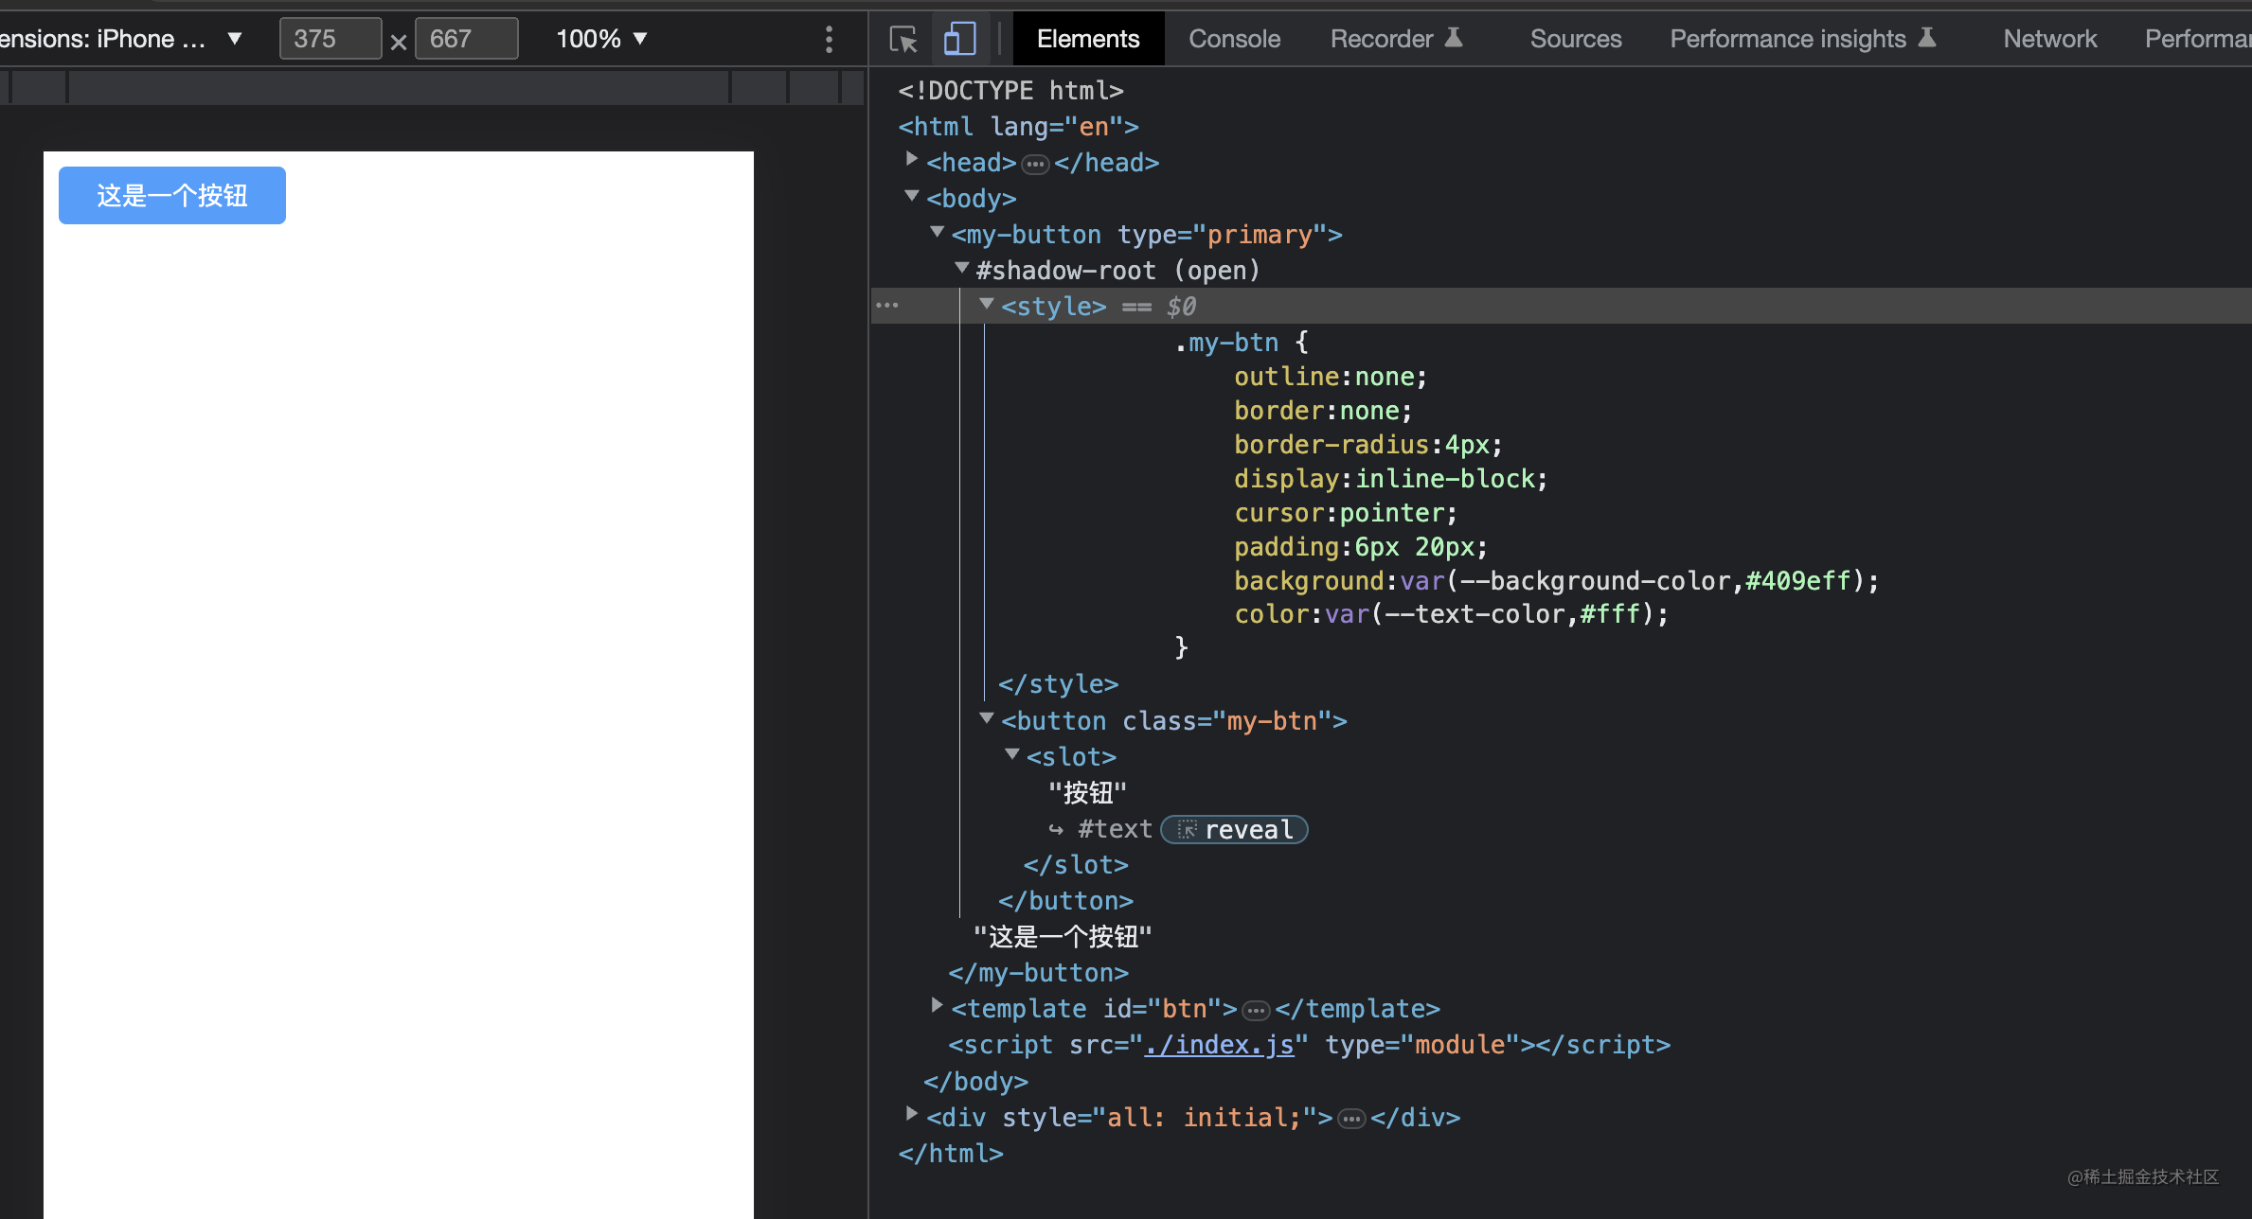Collapse the slot element triangle
2252x1219 pixels.
[x=1011, y=754]
